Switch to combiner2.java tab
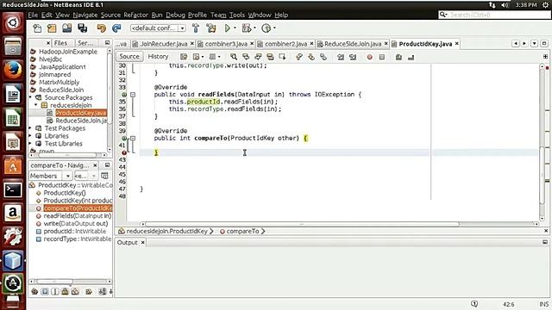The image size is (552, 310). pos(285,44)
